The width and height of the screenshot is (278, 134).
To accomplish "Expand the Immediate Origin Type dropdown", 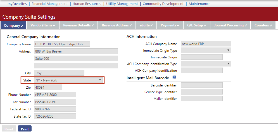I will [206, 51].
